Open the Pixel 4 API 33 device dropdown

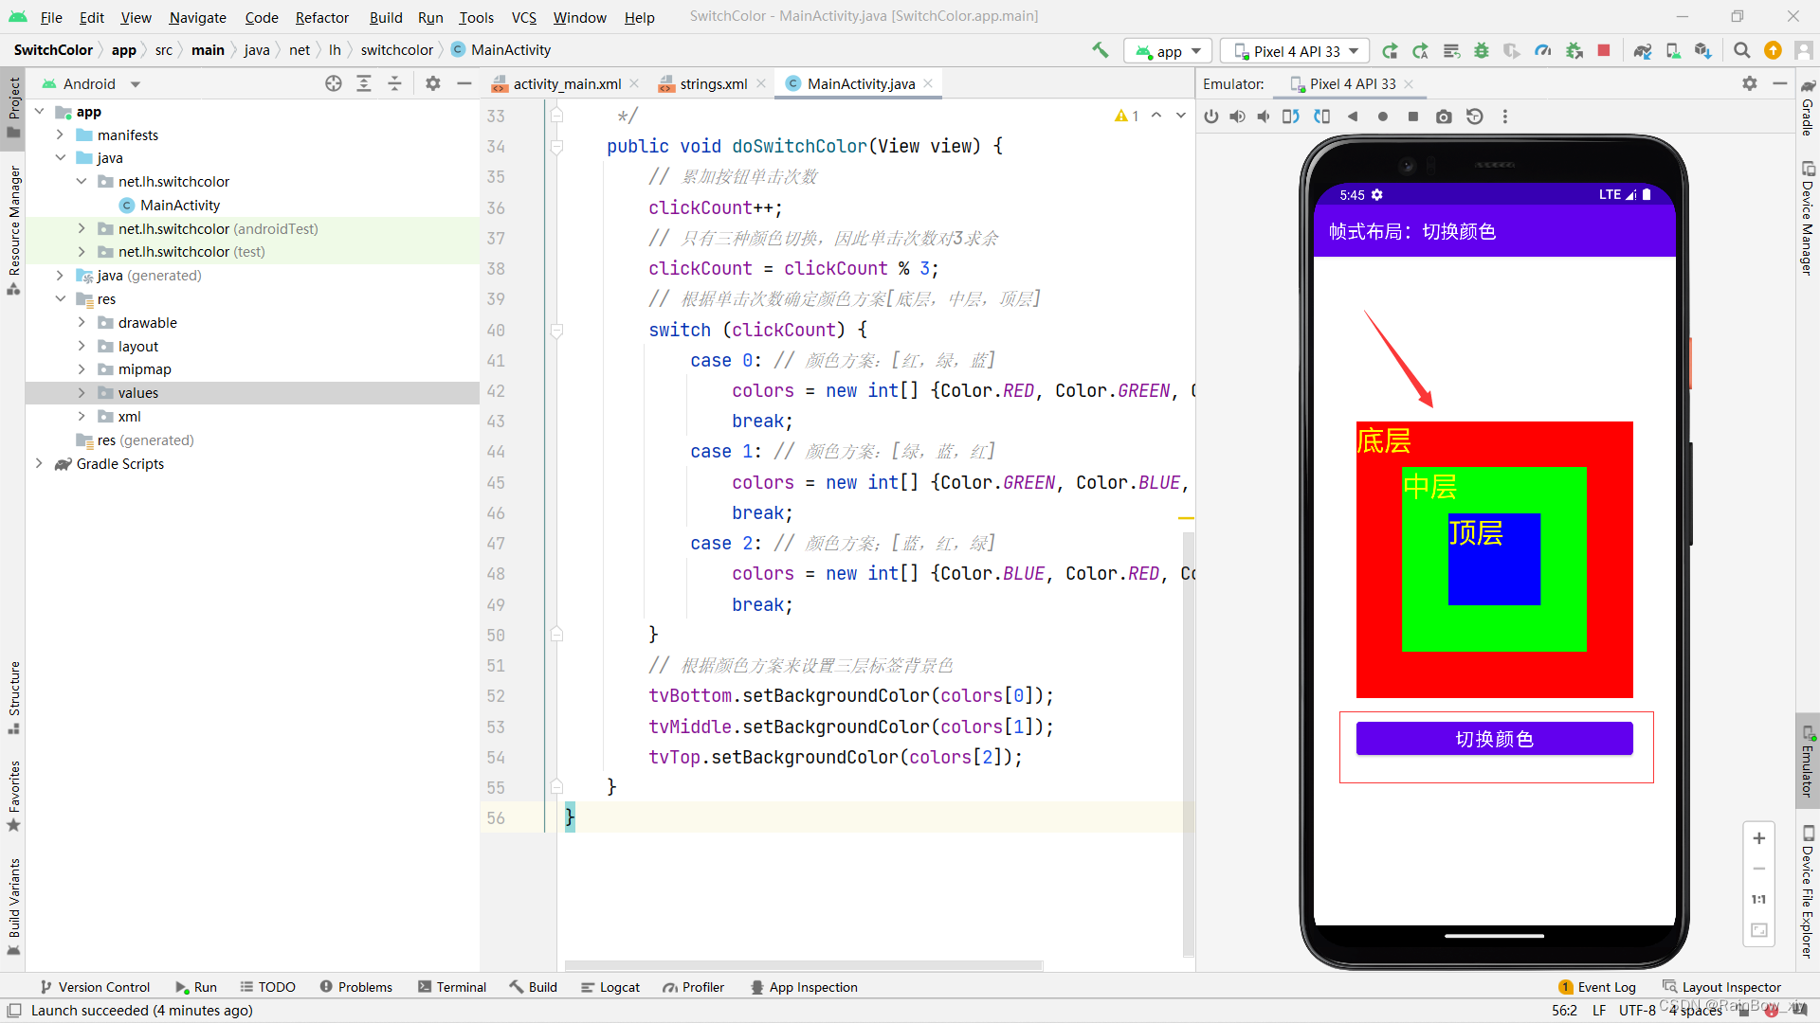[1296, 50]
